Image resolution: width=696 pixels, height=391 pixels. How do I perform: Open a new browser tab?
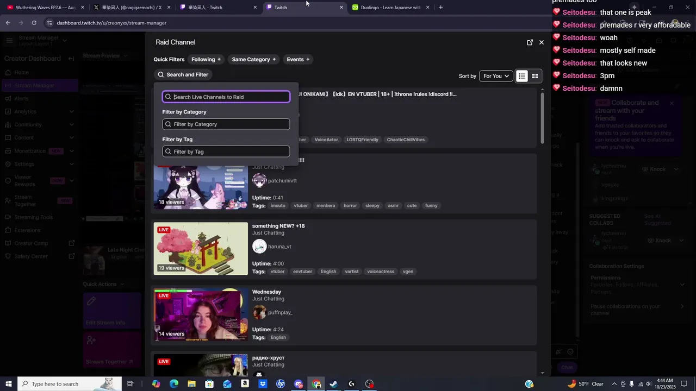click(440, 8)
